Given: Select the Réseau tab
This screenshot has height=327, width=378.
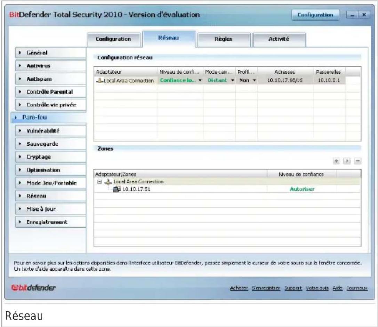Looking at the screenshot, I should pos(169,38).
